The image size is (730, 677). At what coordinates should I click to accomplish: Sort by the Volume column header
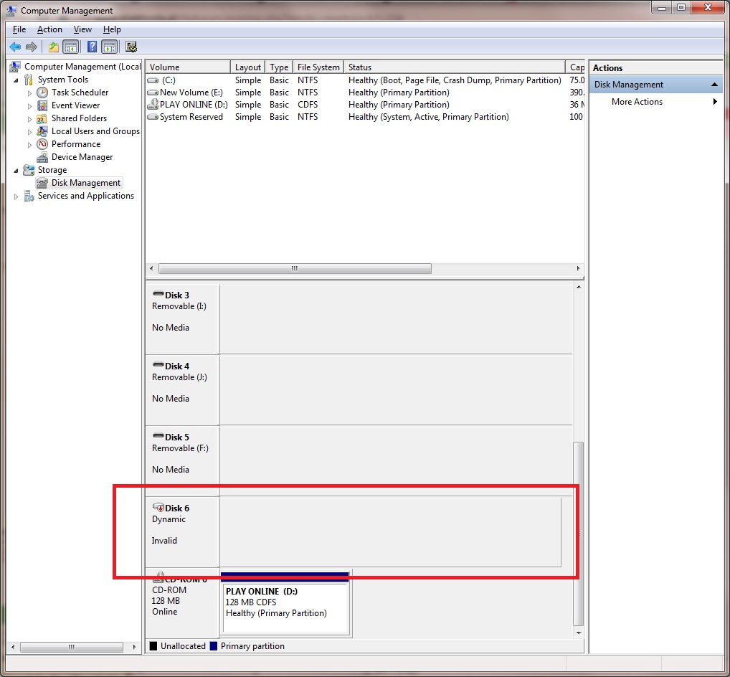[x=188, y=67]
